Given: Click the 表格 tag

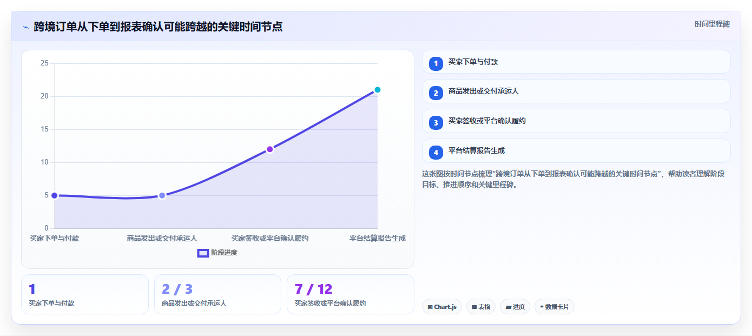Looking at the screenshot, I should (481, 307).
